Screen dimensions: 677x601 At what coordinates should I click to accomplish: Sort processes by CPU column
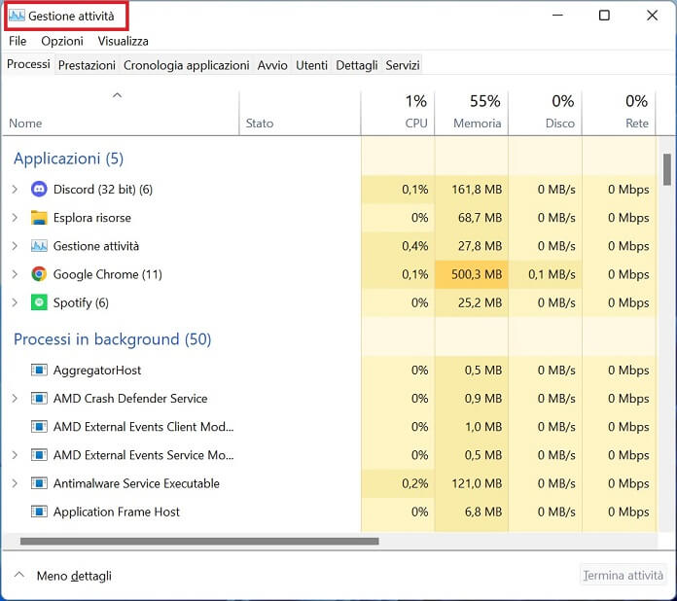click(x=398, y=114)
